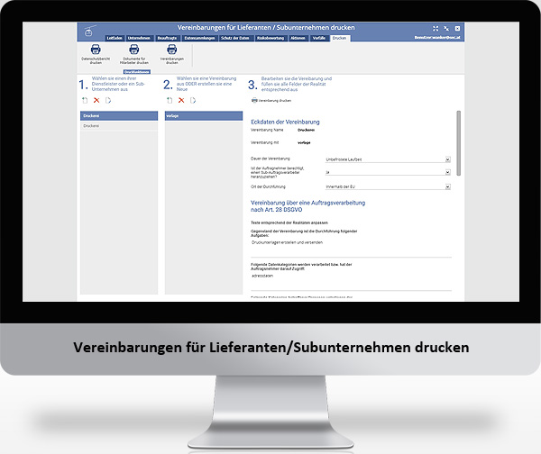Select the Druckerei row in the first list

pyautogui.click(x=119, y=126)
